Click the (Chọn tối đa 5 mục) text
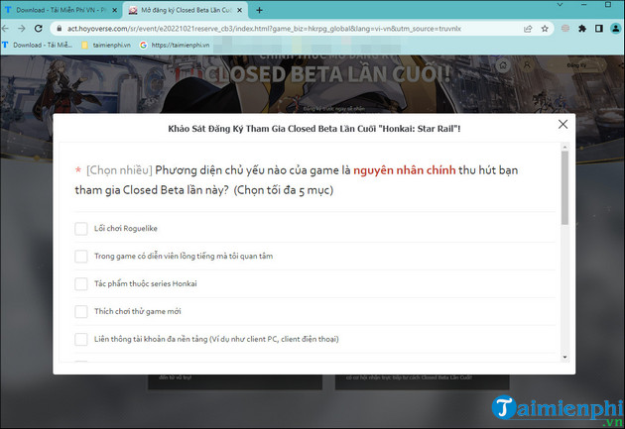The width and height of the screenshot is (625, 429). click(x=284, y=190)
